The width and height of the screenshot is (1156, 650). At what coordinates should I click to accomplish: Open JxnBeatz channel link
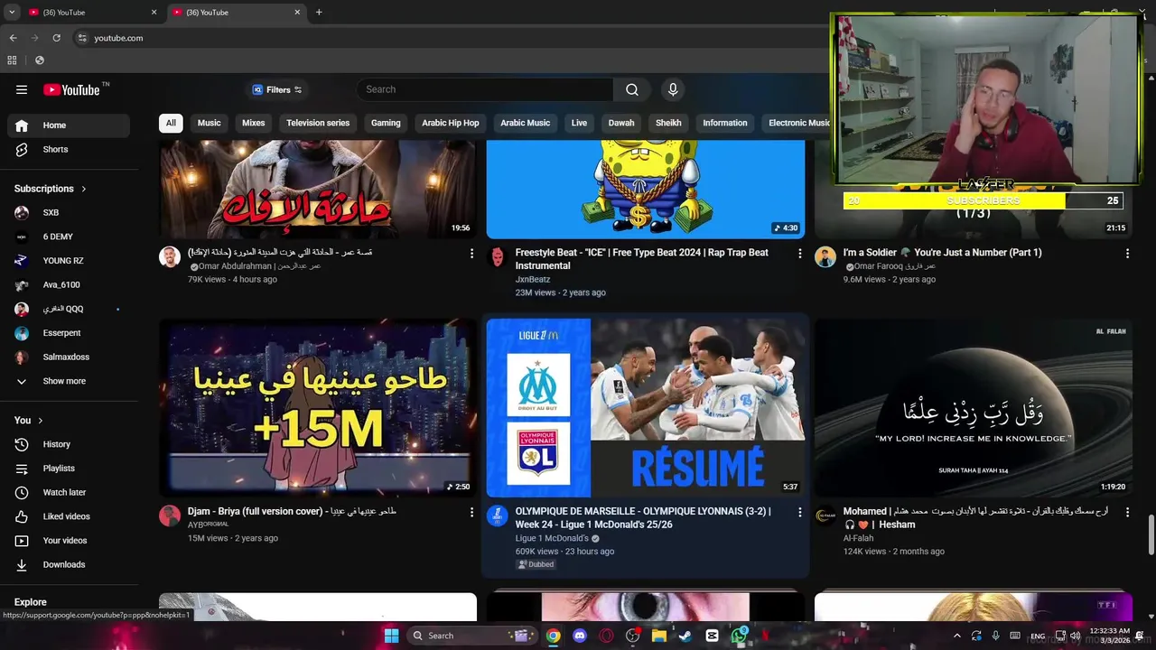(533, 280)
